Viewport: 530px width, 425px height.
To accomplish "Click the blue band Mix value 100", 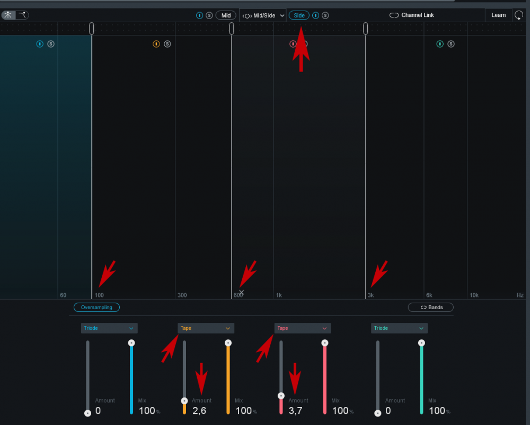I will pyautogui.click(x=147, y=411).
